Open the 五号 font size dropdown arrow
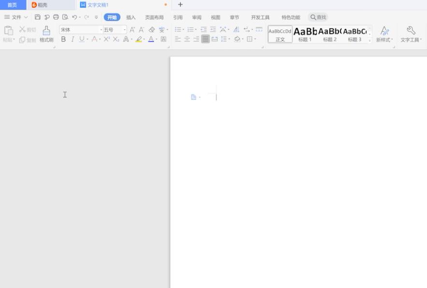Screen dimensions: 427x288 (125, 29)
